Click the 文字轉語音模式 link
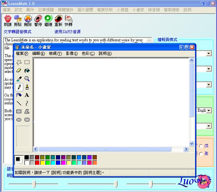Image resolution: width=217 pixels, height=192 pixels. click(x=17, y=32)
